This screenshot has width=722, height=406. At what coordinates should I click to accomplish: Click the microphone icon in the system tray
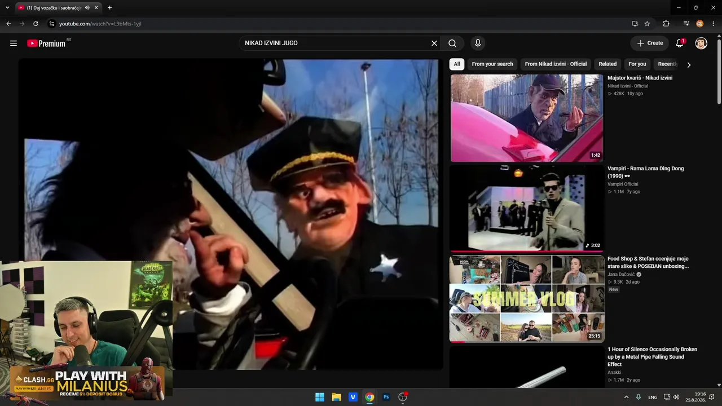[x=639, y=397]
